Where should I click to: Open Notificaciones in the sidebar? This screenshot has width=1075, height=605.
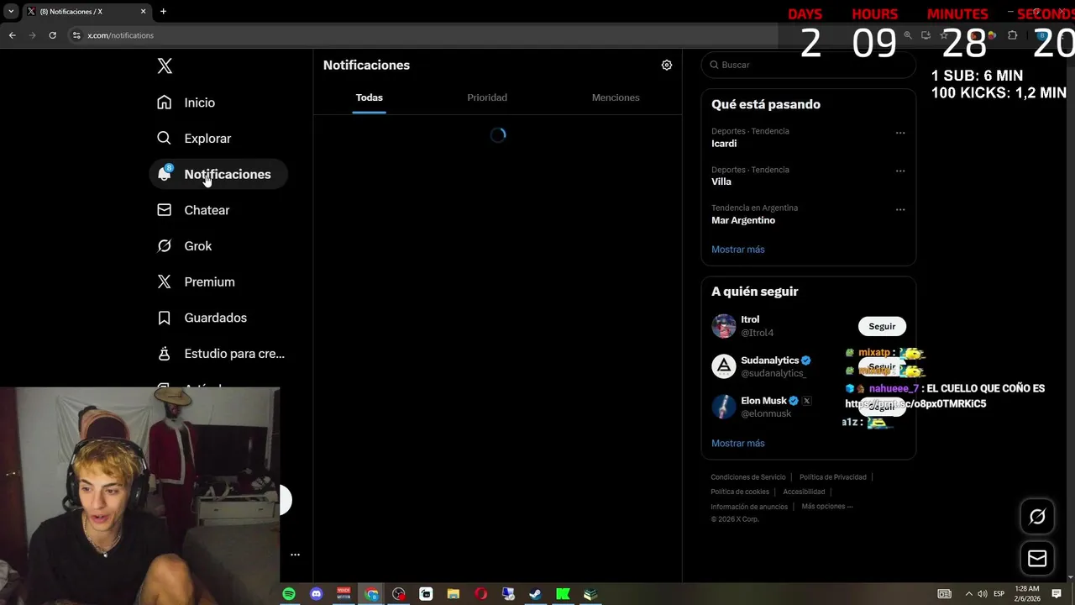(218, 174)
